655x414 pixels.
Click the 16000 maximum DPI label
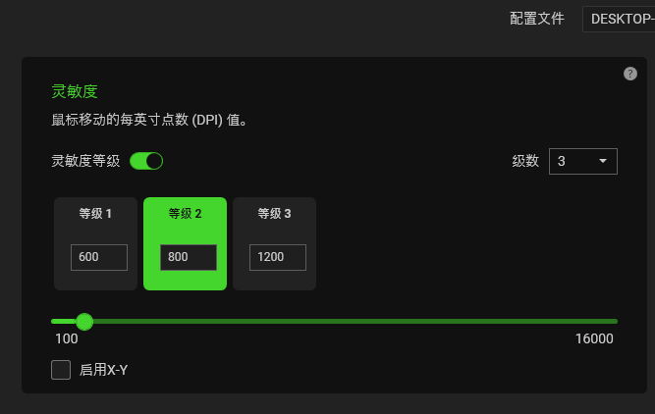(594, 338)
